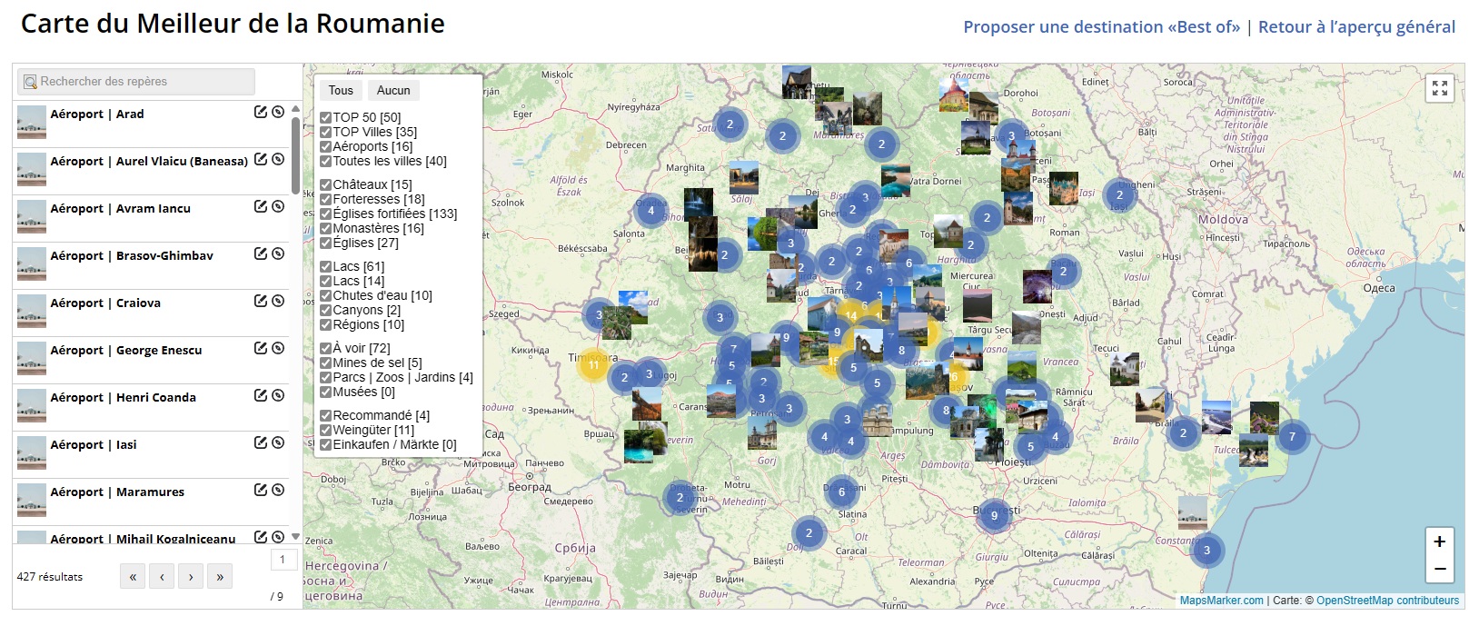Image resolution: width=1479 pixels, height=626 pixels.
Task: Go to the next results page
Action: coord(191,576)
